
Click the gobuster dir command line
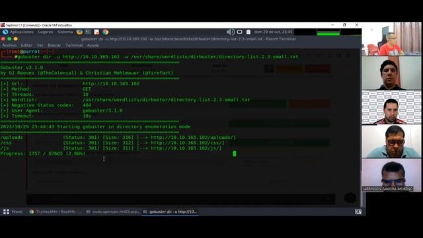point(158,57)
